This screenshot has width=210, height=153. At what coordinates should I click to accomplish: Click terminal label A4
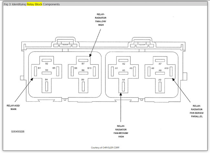[x=123, y=80]
